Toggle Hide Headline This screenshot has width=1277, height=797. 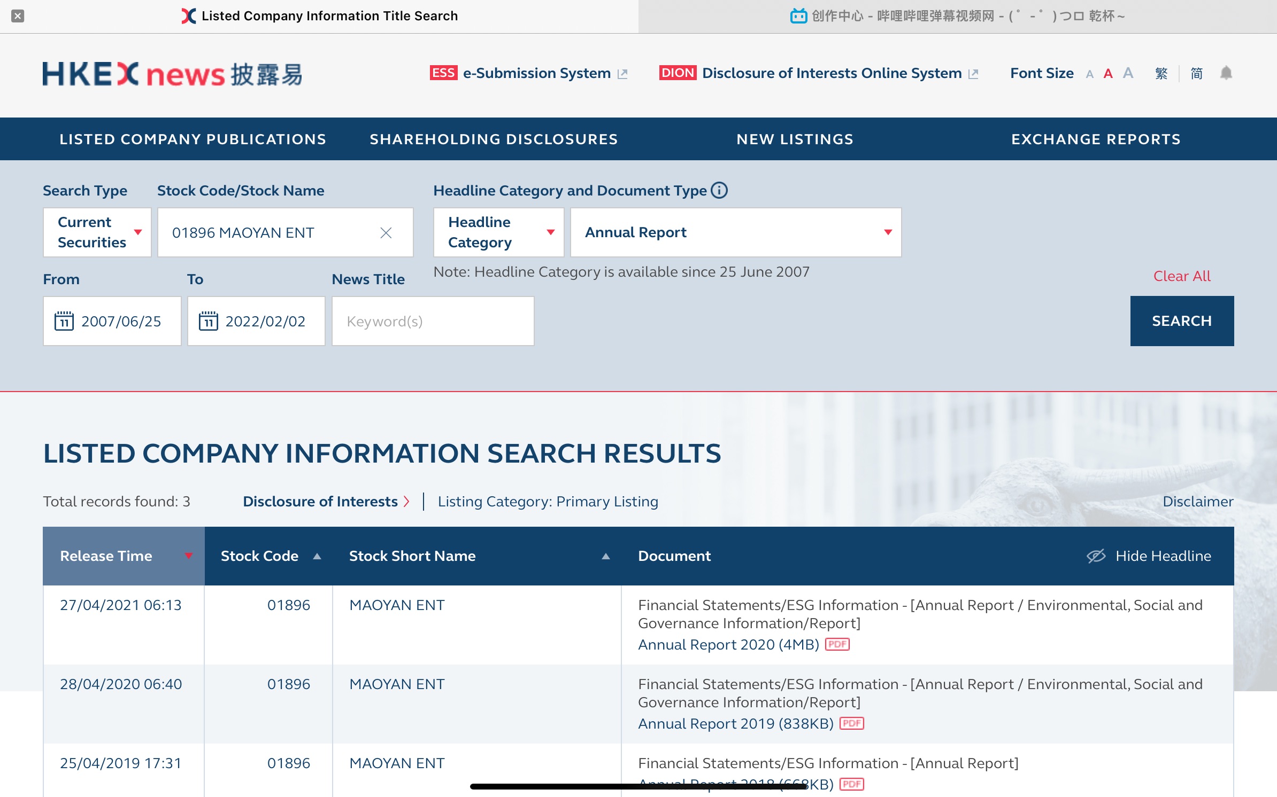tap(1149, 556)
